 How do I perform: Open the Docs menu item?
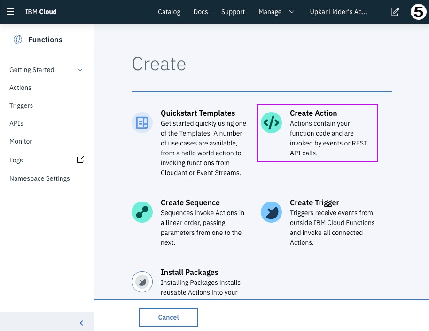click(x=201, y=12)
